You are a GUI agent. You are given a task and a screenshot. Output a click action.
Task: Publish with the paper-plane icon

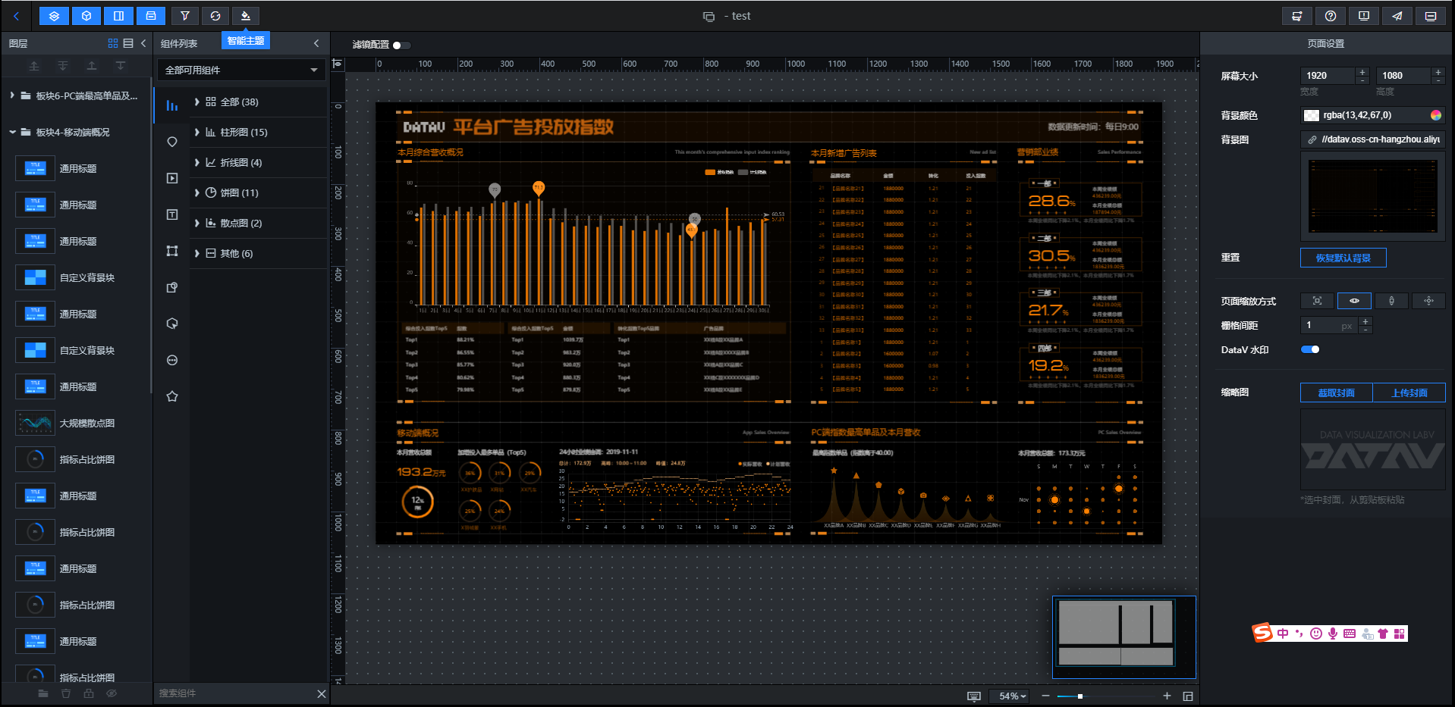(1397, 16)
